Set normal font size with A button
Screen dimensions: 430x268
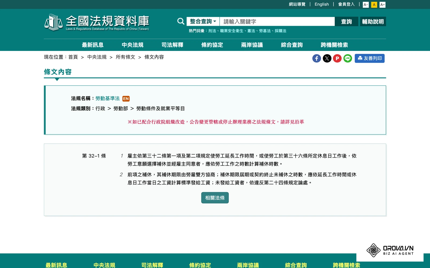tap(374, 5)
